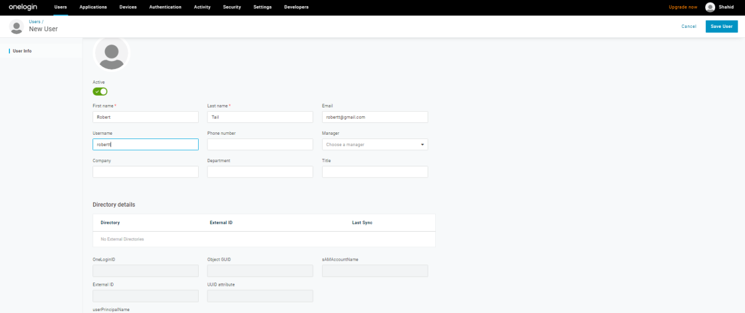Click the Upgrade now link
745x313 pixels.
tap(682, 7)
